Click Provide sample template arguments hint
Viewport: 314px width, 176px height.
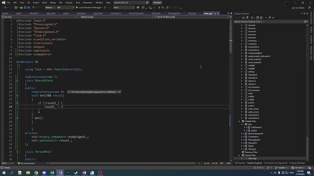94,92
